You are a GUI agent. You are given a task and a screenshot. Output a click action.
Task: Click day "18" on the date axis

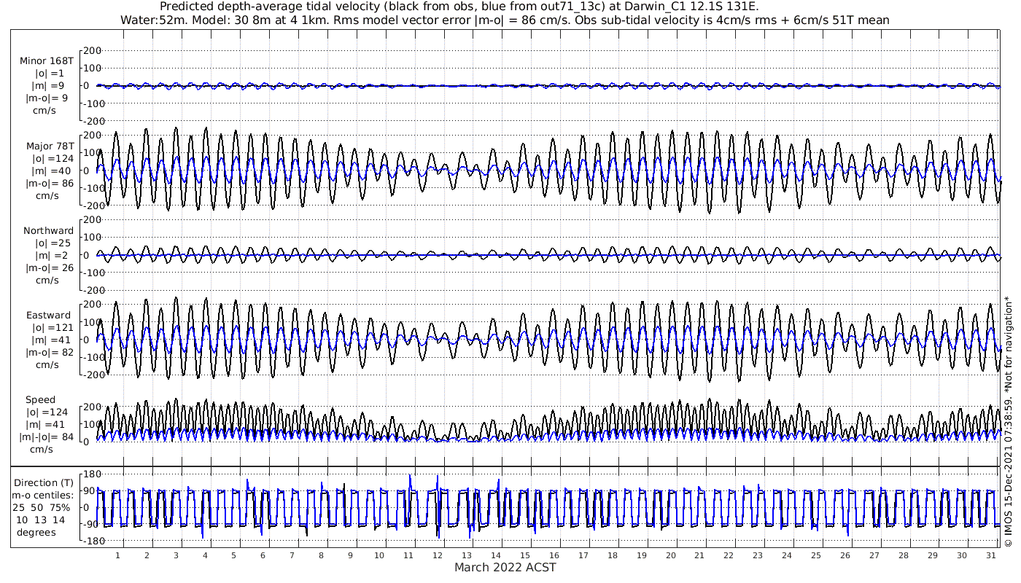pyautogui.click(x=613, y=555)
